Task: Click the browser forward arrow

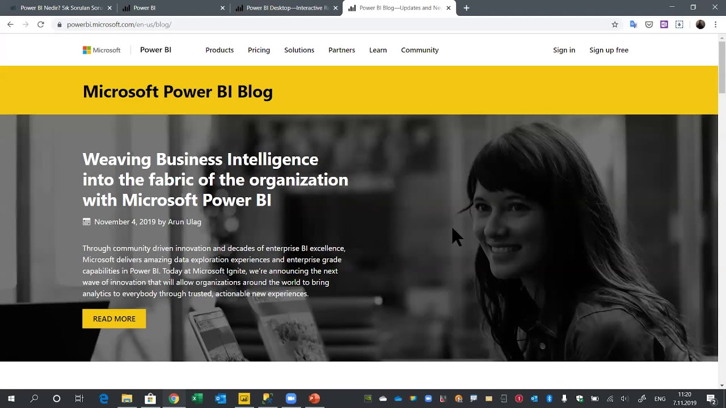Action: coord(26,24)
